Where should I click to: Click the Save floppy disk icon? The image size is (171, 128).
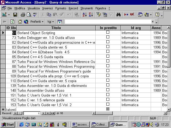15,15
